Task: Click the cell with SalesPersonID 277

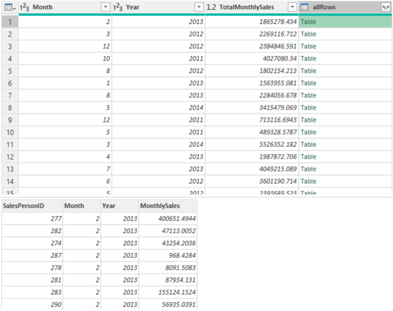Action: click(x=32, y=218)
